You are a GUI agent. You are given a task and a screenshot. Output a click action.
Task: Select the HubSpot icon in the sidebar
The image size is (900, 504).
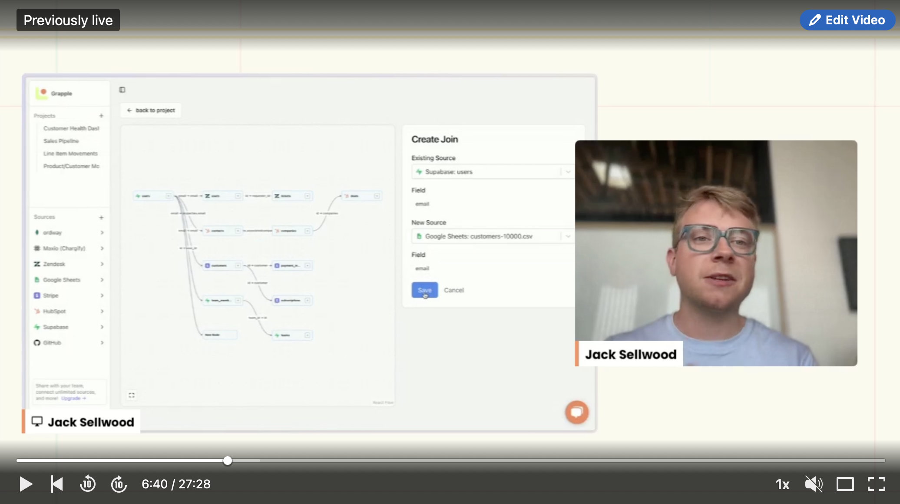(36, 311)
